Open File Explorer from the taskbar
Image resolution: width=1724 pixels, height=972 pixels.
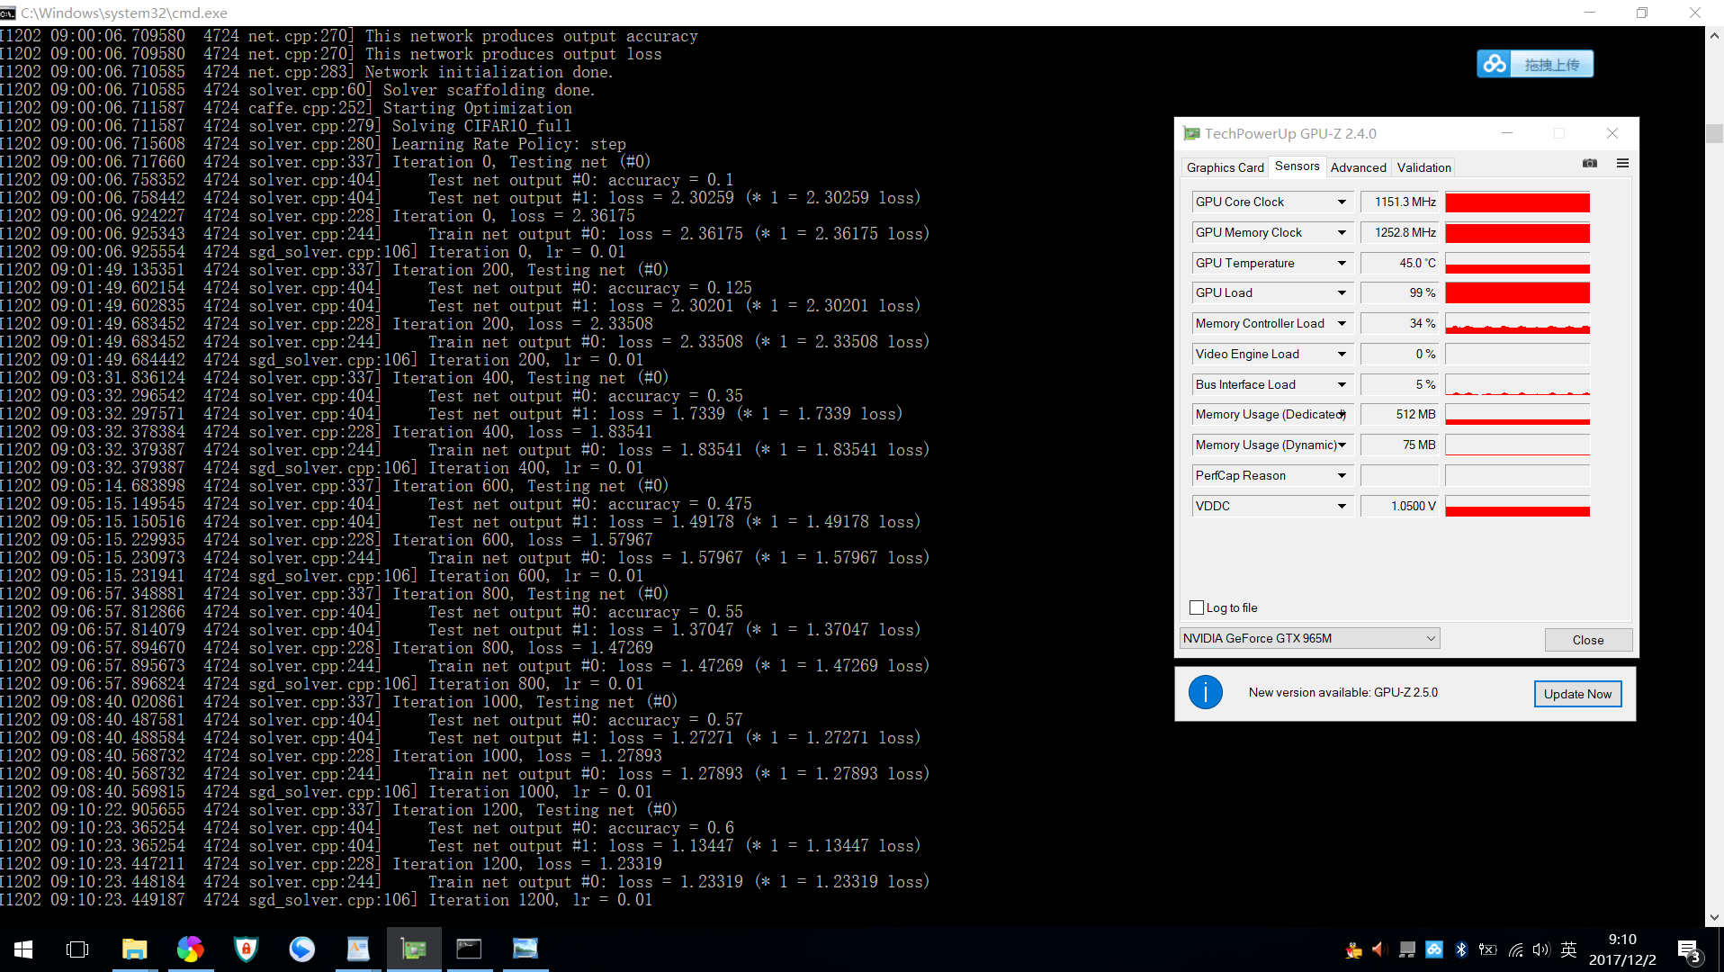tap(134, 949)
